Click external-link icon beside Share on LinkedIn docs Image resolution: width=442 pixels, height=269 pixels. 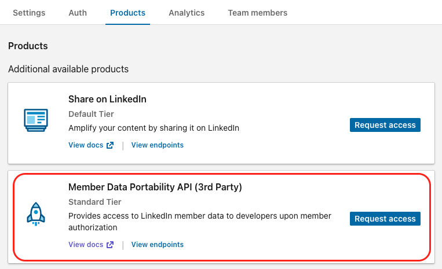110,145
